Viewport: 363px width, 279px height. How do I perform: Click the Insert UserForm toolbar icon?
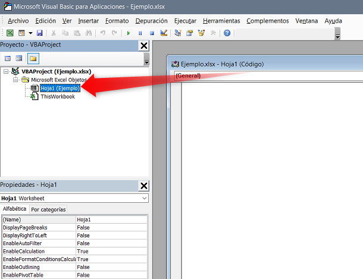[21, 33]
